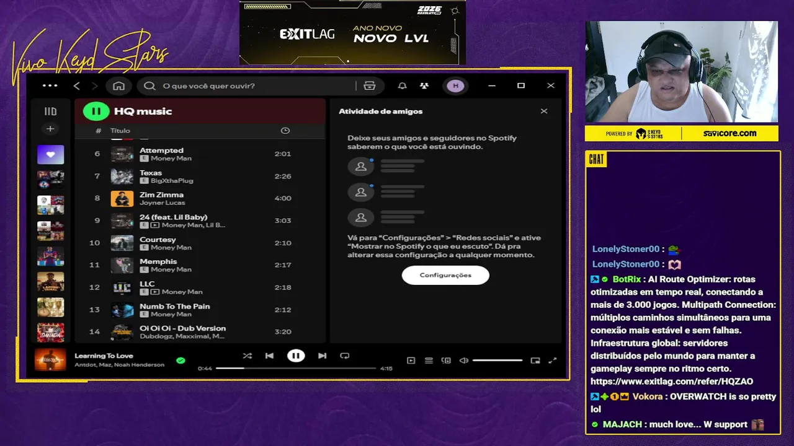Click MAJACH username in chat

tap(622, 424)
